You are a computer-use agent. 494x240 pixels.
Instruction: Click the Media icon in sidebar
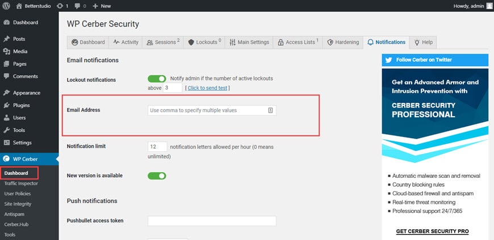[6, 52]
